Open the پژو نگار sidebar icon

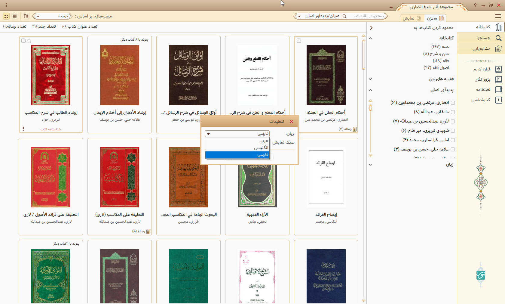click(x=498, y=79)
